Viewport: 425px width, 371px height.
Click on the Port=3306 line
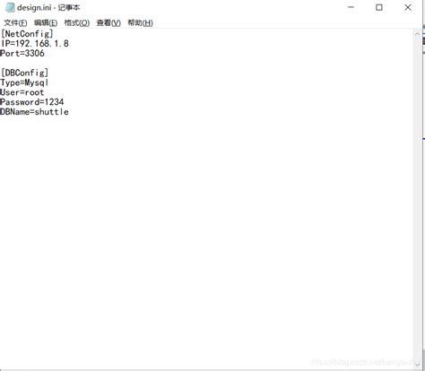[x=22, y=54]
